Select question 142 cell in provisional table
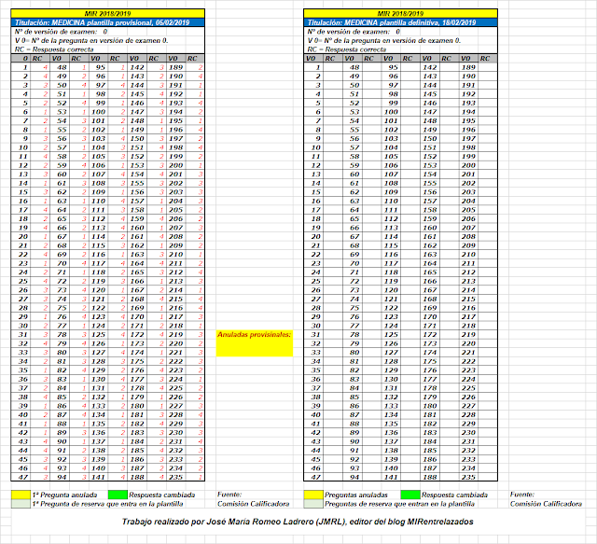 click(137, 67)
